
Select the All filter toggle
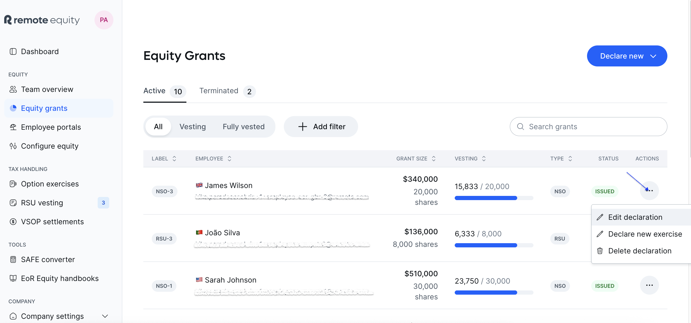158,127
